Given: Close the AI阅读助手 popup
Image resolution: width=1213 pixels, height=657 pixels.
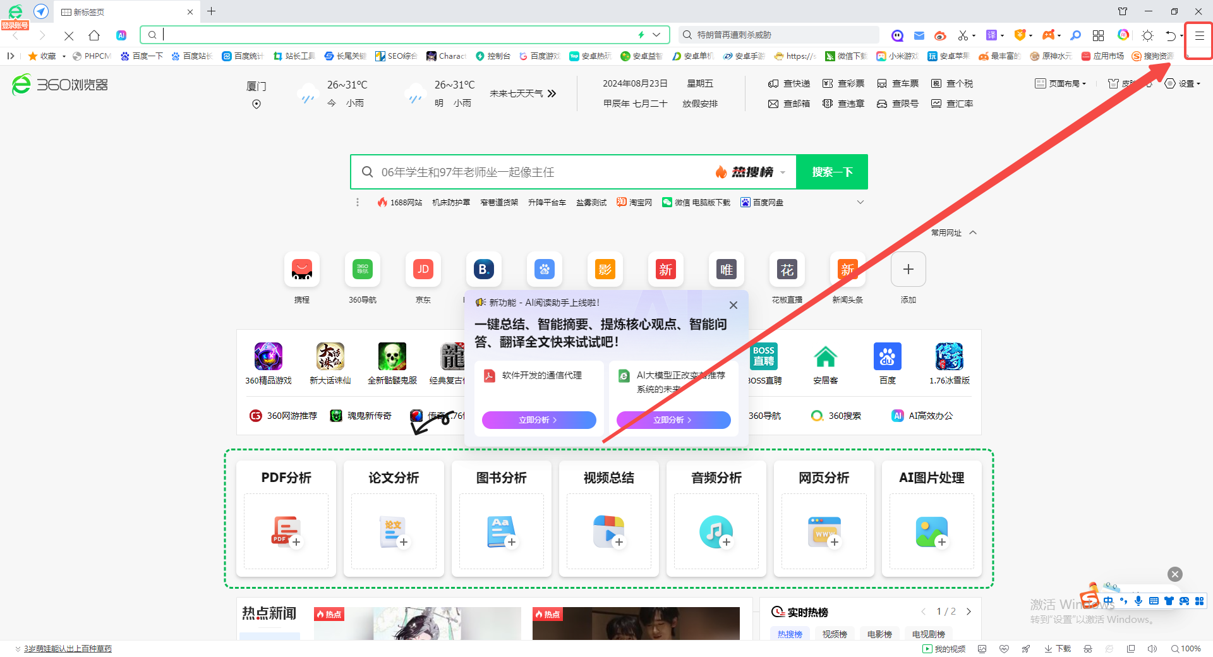Looking at the screenshot, I should 733,305.
